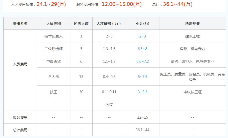228x138 pixels.
Task: Click the 服务费用预估 12.00~15.00(万) value
Action: point(122,4)
